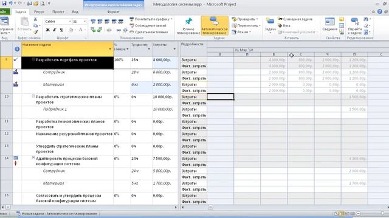Switch to the Вид ribbon tab
Image resolution: width=389 pixels, height=218 pixels.
[75, 12]
